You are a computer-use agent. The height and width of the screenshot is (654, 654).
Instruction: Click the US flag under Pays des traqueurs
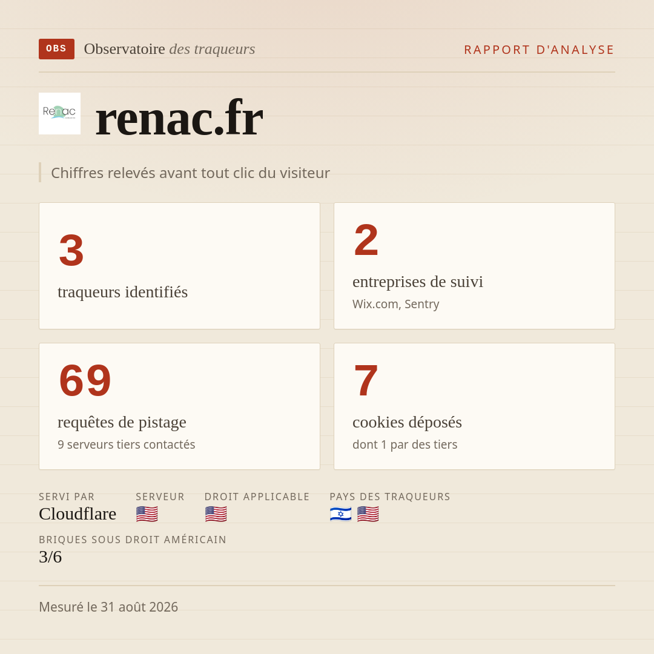click(x=368, y=514)
